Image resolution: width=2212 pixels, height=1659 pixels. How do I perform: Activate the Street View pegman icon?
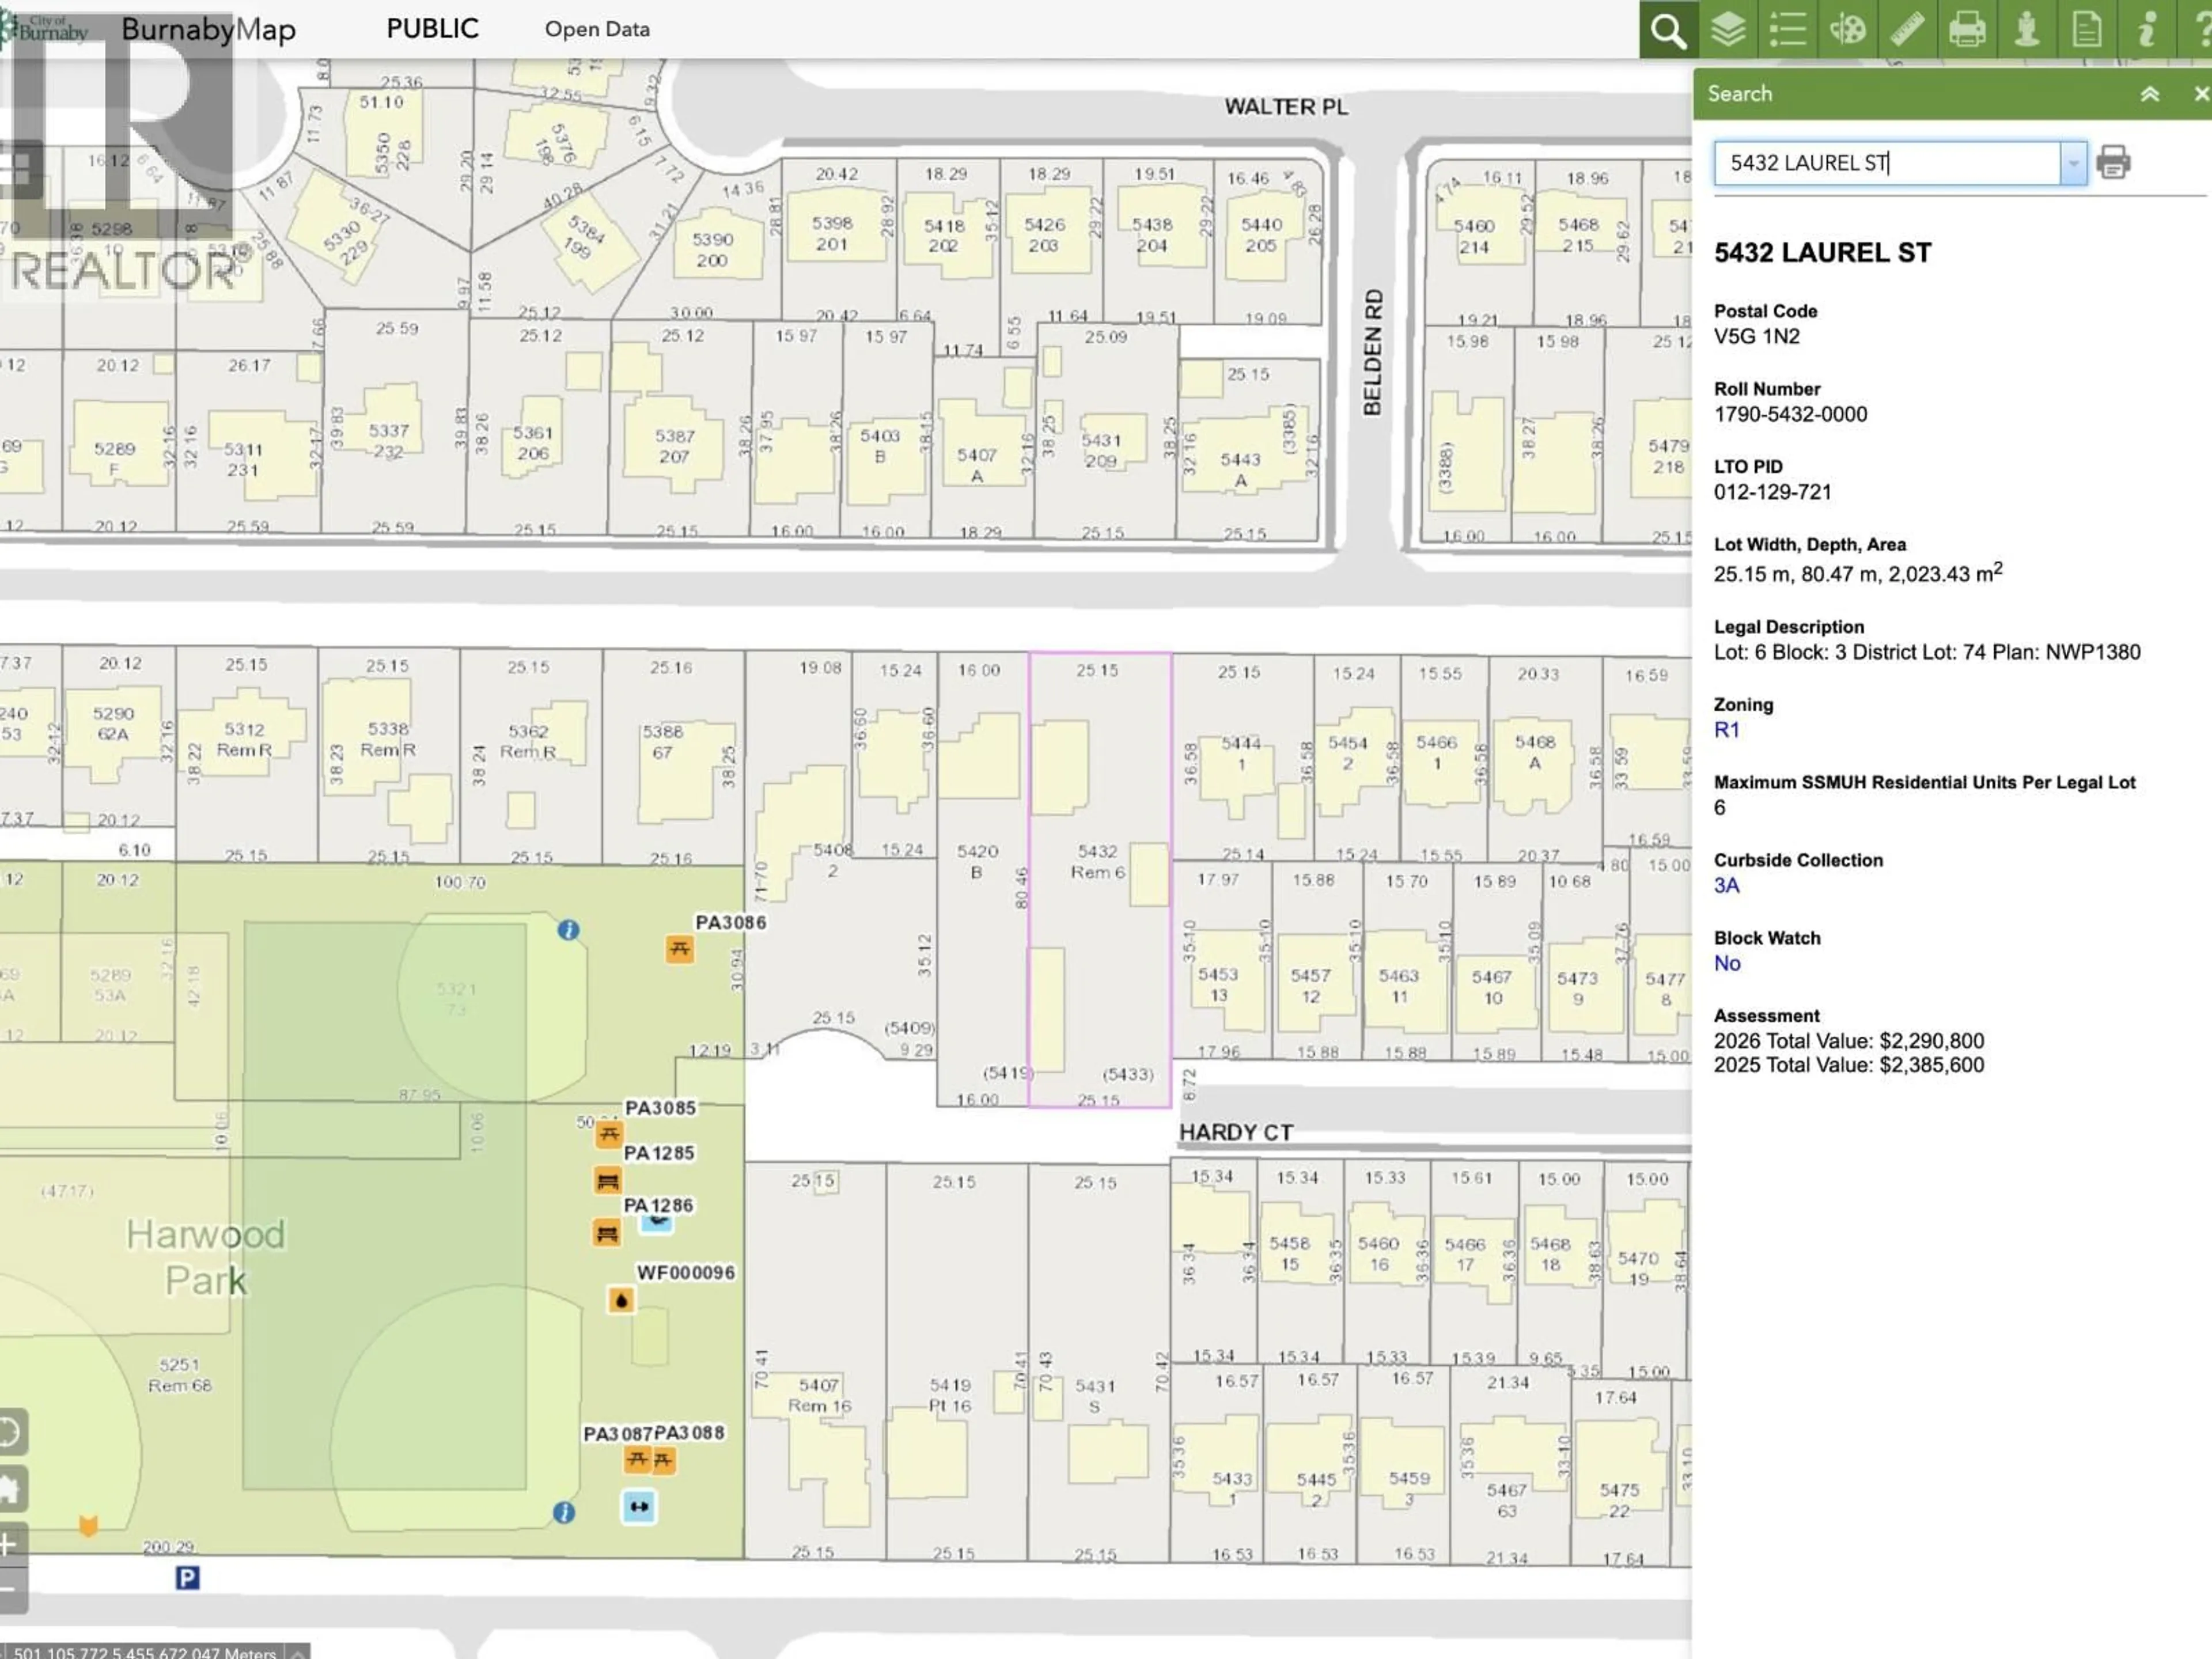[x=2026, y=30]
